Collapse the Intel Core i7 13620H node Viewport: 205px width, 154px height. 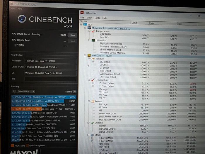click(85, 55)
